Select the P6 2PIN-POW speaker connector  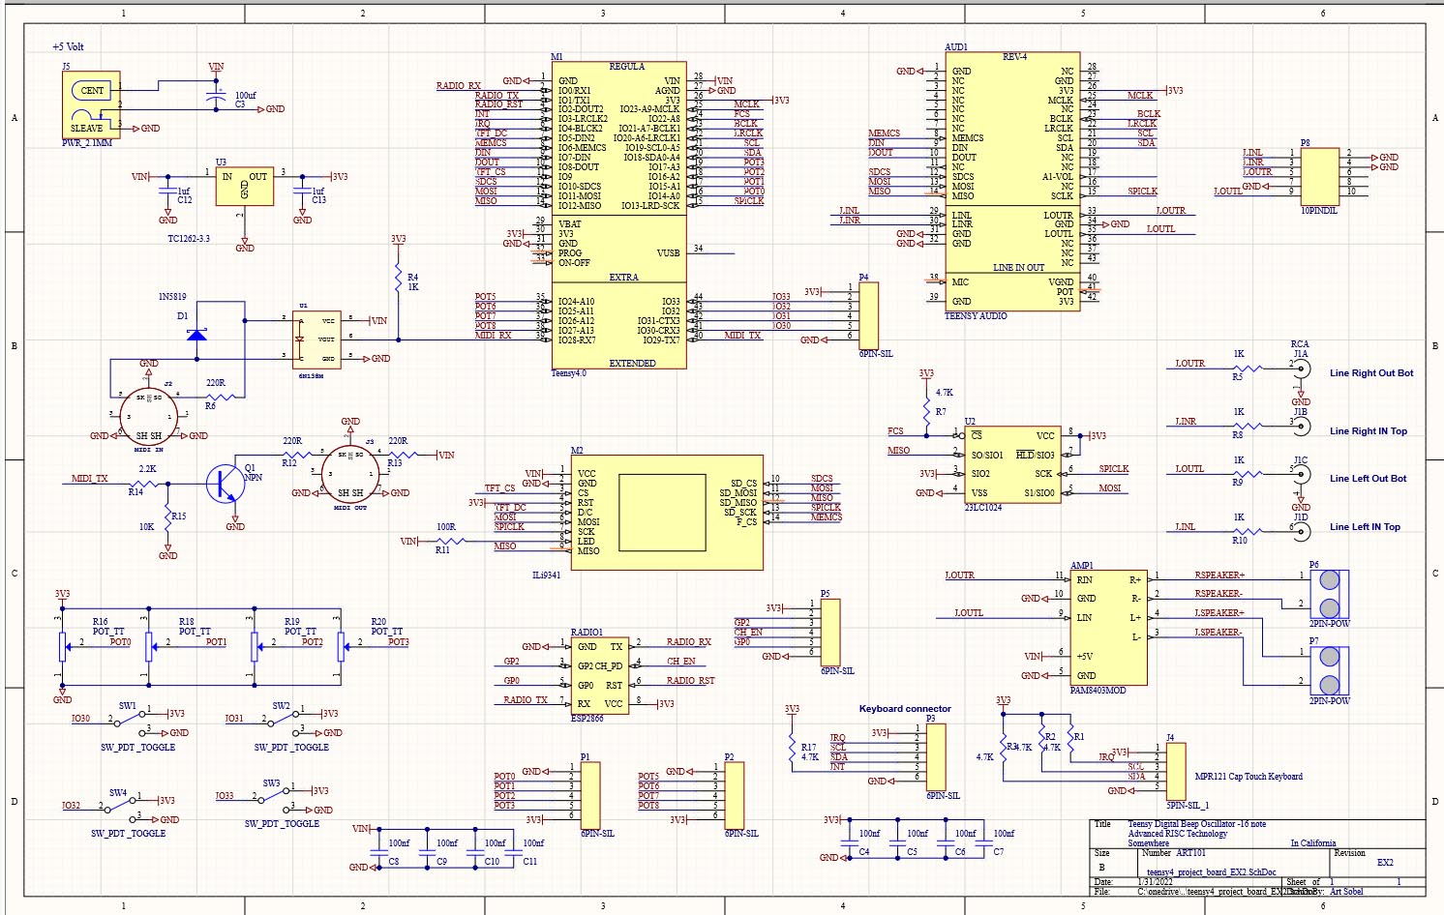point(1329,594)
